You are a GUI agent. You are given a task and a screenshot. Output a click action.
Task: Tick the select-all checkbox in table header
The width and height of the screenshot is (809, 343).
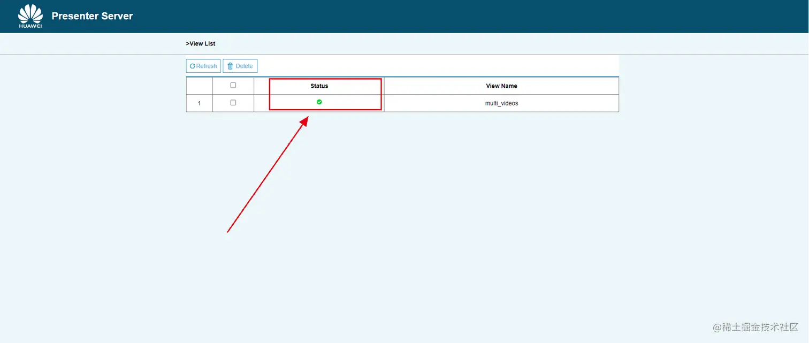coord(233,85)
